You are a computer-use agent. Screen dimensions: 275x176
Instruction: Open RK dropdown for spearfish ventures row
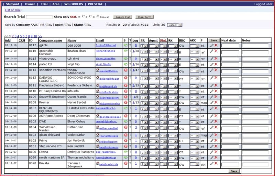(173, 71)
